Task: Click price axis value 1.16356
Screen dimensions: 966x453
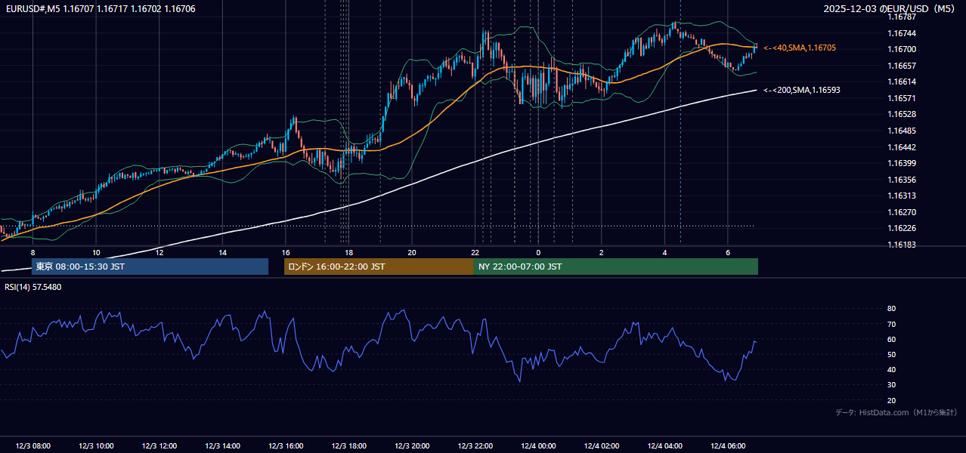Action: click(x=901, y=180)
